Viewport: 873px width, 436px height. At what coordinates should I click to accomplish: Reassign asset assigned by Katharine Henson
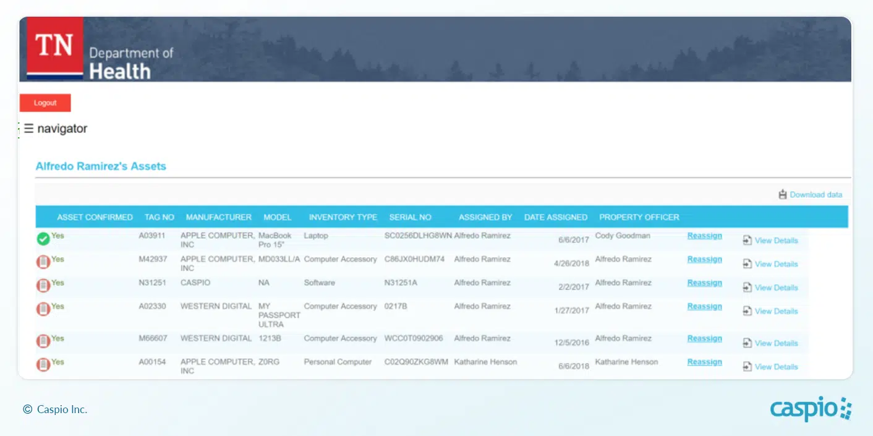(704, 362)
